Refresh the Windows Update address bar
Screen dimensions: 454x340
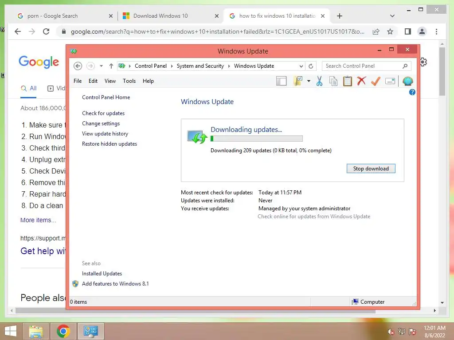click(x=311, y=66)
